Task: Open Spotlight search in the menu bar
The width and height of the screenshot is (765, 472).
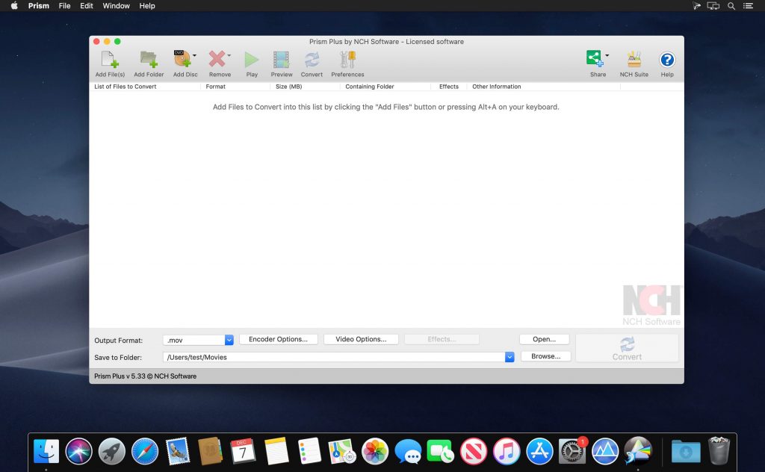Action: [731, 6]
